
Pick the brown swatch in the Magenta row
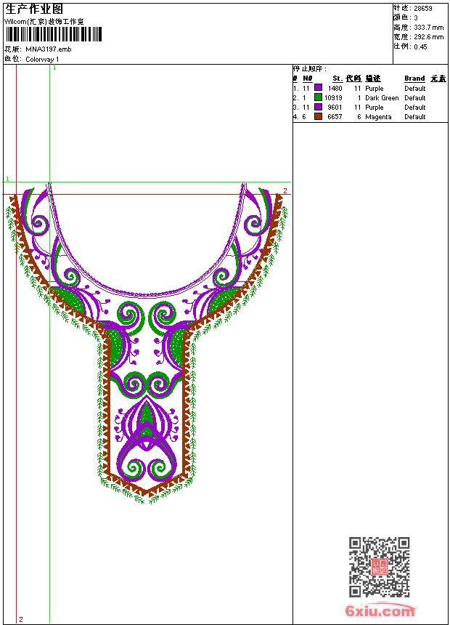pos(318,116)
